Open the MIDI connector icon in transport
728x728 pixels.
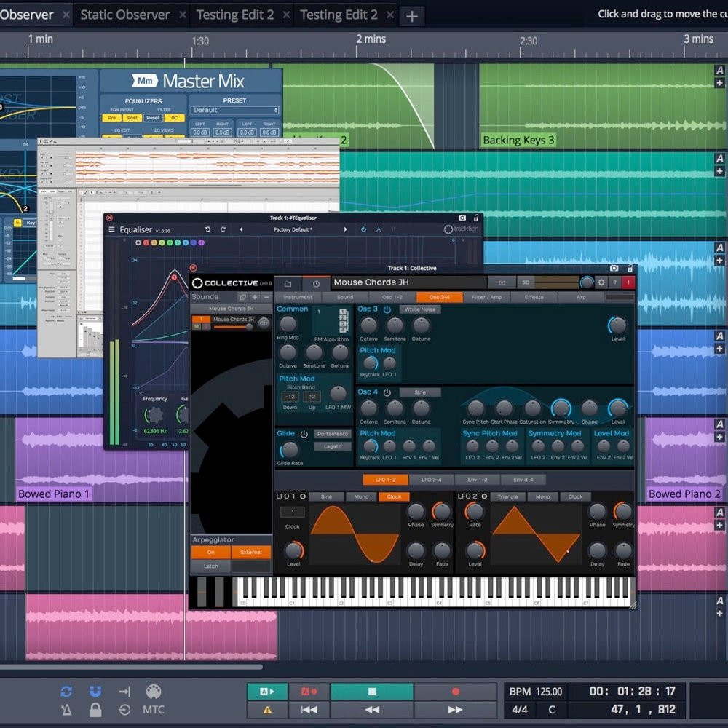tap(153, 692)
